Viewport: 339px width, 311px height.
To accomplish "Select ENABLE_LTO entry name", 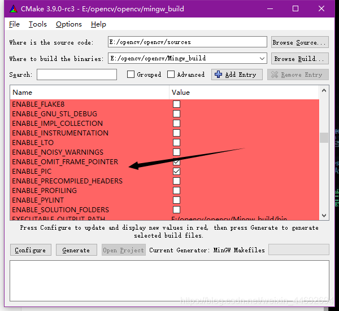I will (33, 143).
